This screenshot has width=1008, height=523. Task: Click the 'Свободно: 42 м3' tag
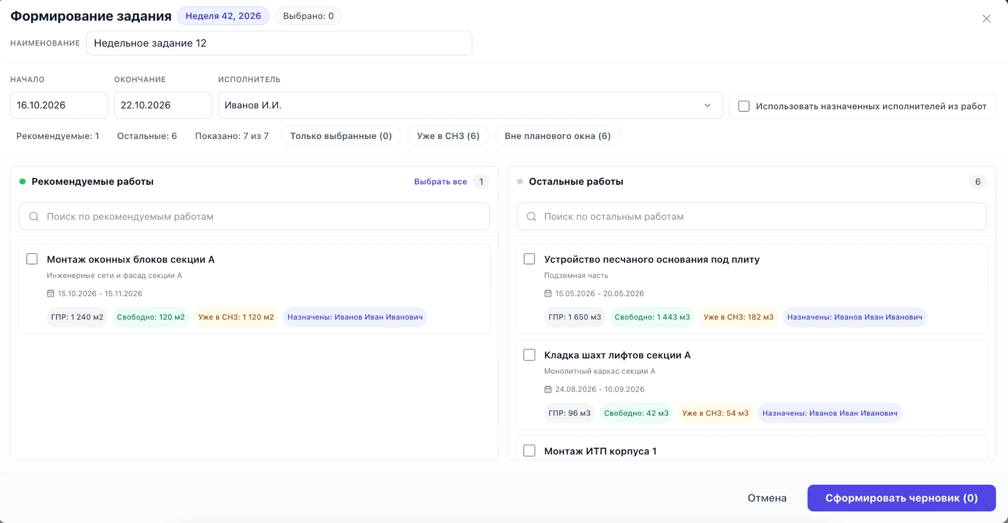(636, 413)
